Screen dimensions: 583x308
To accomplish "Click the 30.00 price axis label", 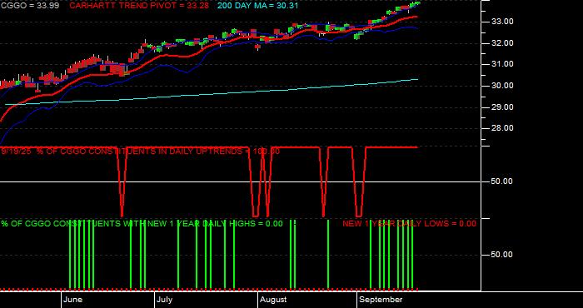I will [502, 86].
